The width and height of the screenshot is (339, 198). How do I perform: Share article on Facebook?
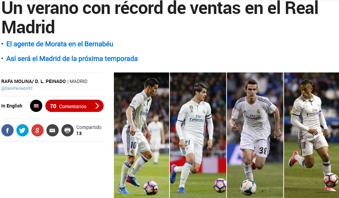8,130
